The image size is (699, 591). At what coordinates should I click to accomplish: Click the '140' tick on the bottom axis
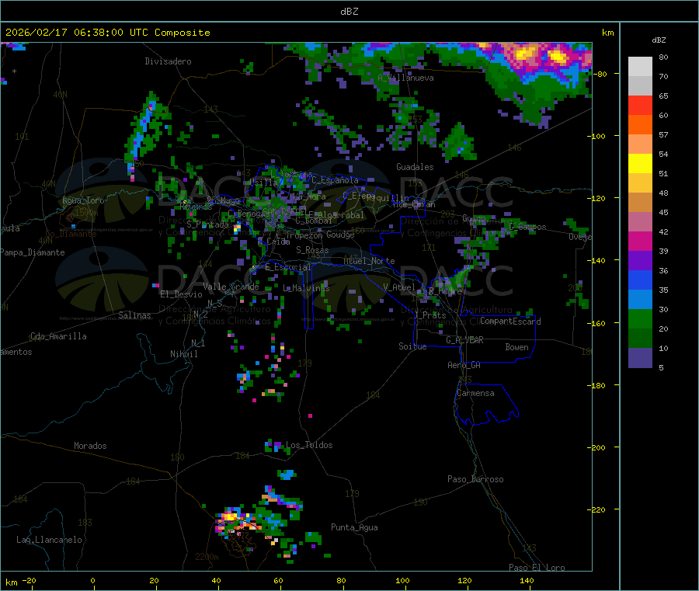(x=527, y=580)
